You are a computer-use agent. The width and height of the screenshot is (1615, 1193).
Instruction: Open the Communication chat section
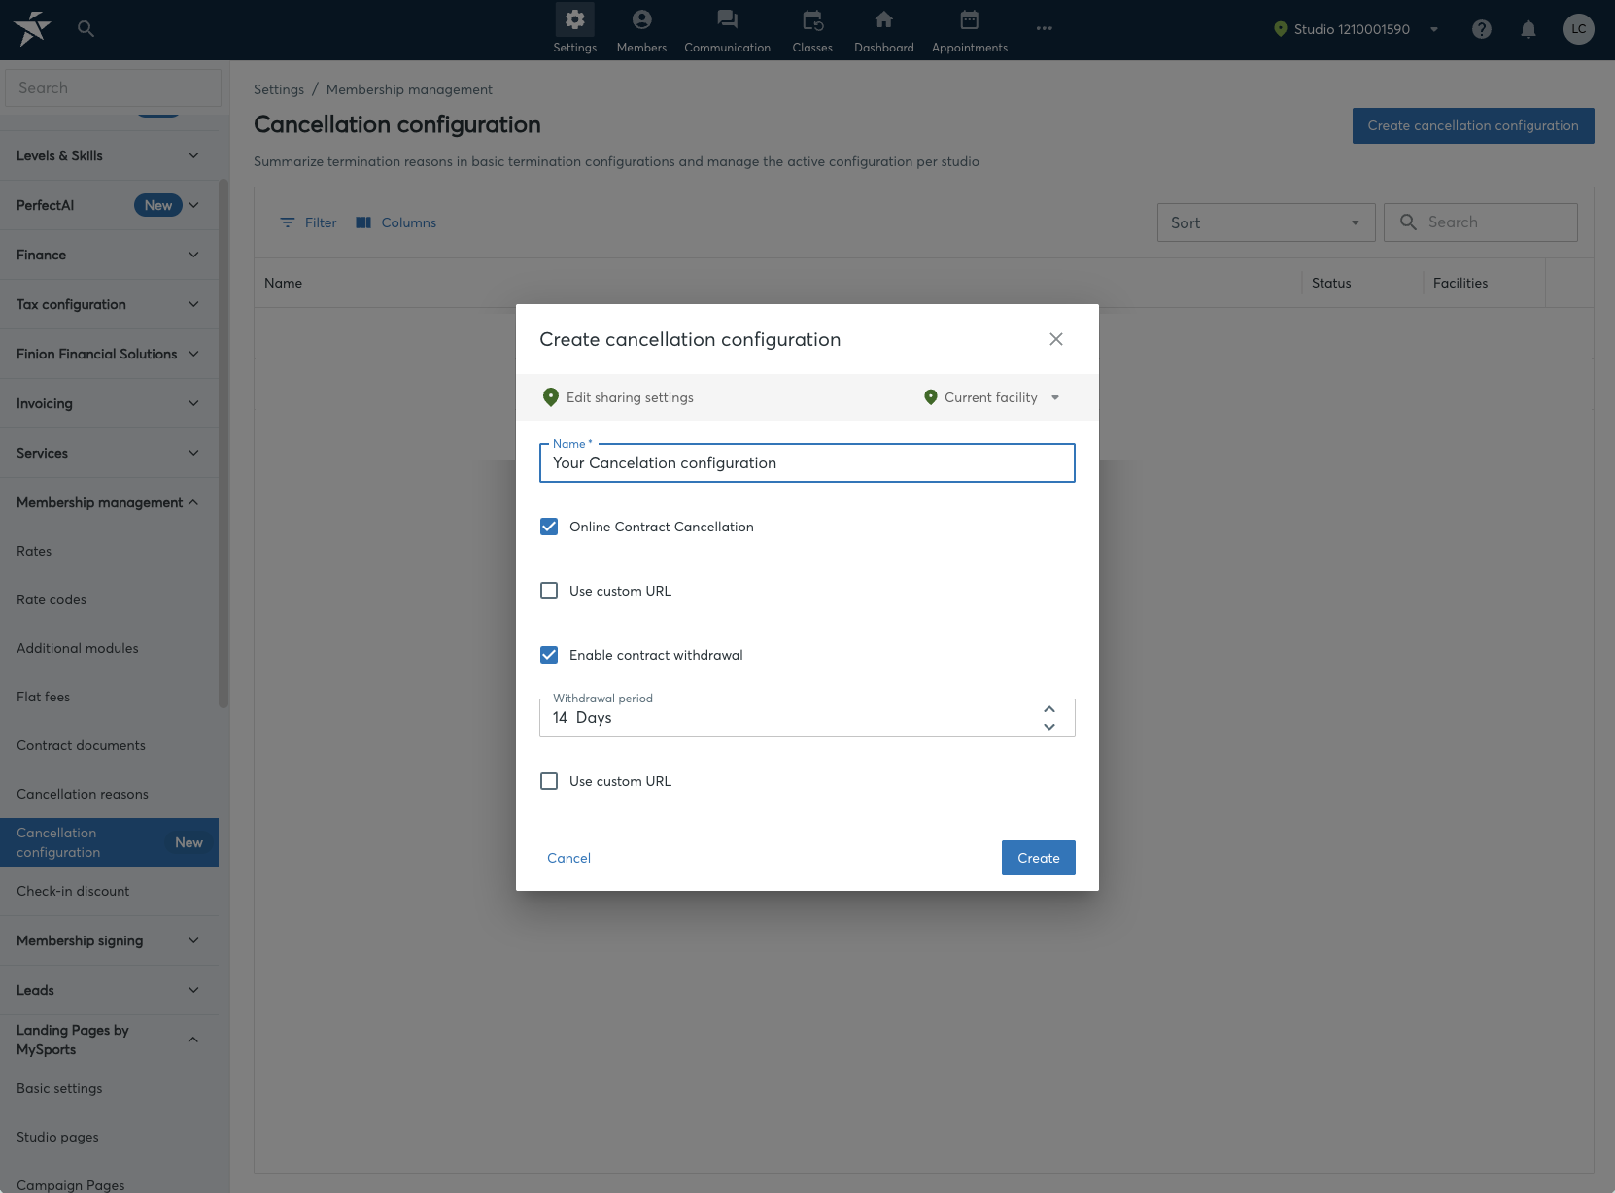click(x=727, y=29)
